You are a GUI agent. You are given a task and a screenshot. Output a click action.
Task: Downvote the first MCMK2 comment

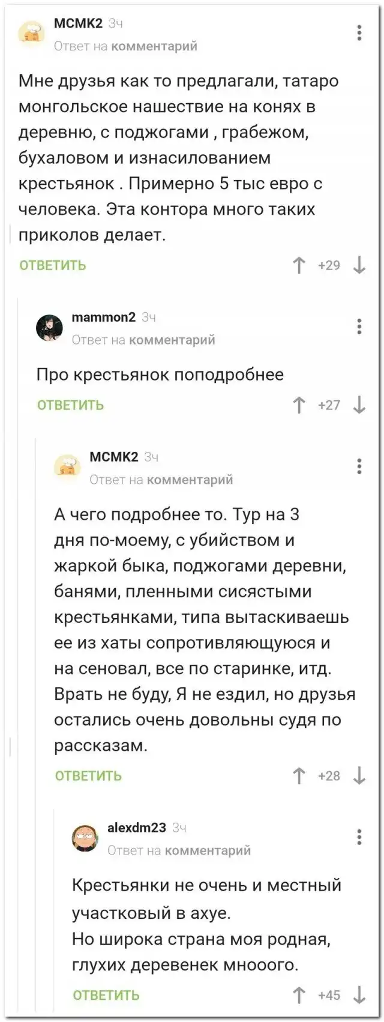tap(359, 265)
